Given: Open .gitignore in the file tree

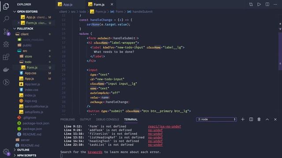Looking at the screenshot, I should click(30, 118).
